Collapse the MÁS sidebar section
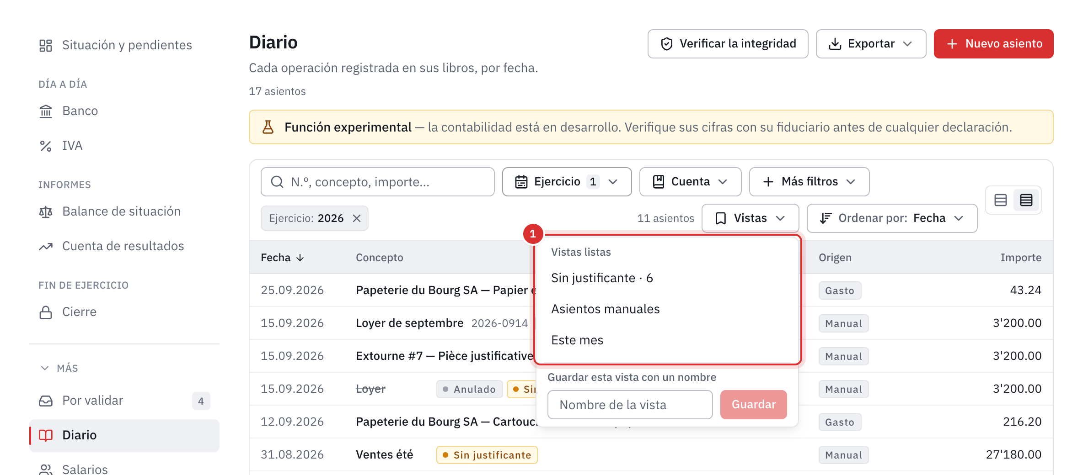1083x475 pixels. tap(59, 368)
